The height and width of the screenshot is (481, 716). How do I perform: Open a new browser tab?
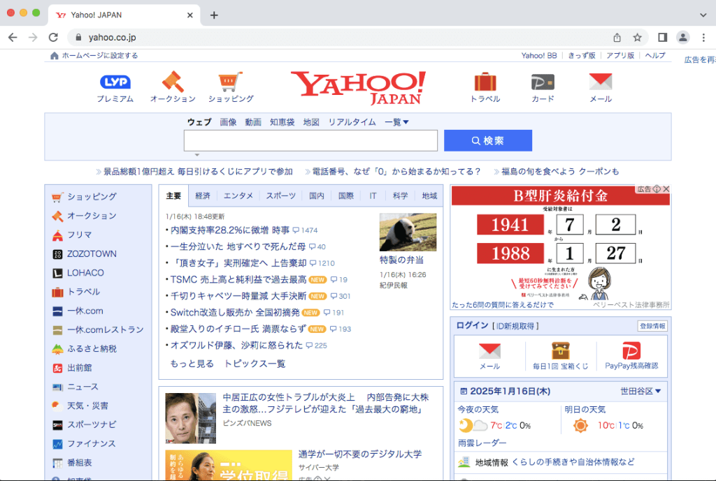pyautogui.click(x=214, y=15)
